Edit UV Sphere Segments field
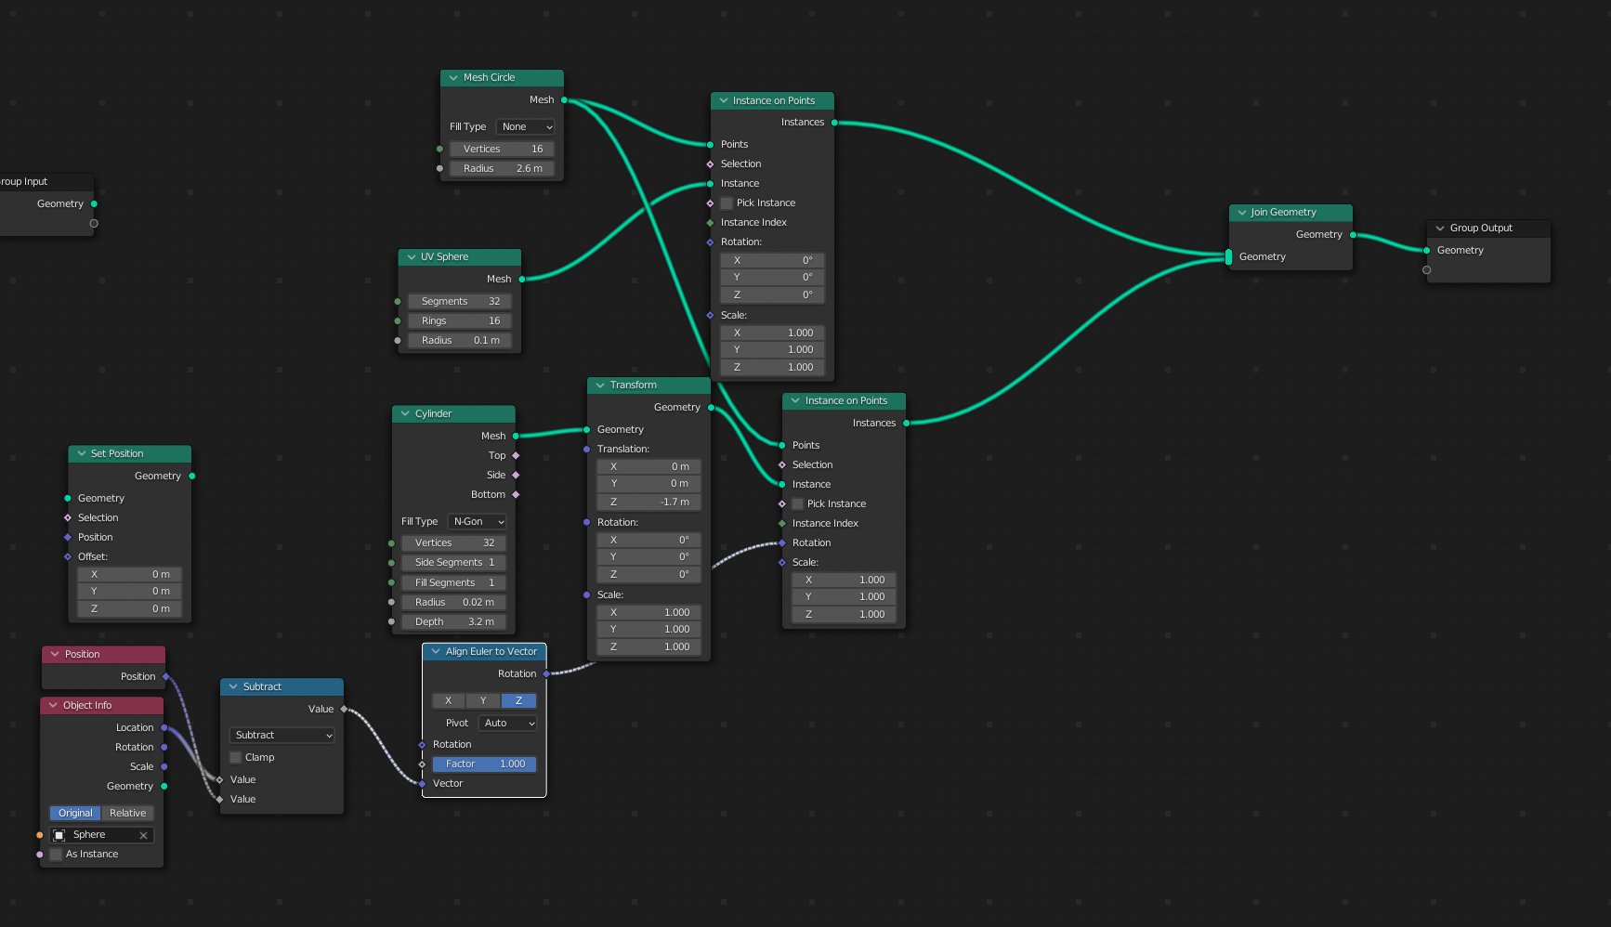The width and height of the screenshot is (1611, 927). point(460,302)
